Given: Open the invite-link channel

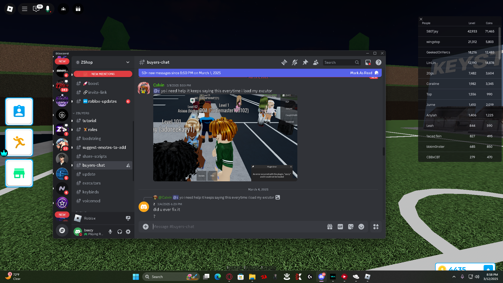Looking at the screenshot, I should click(103, 92).
